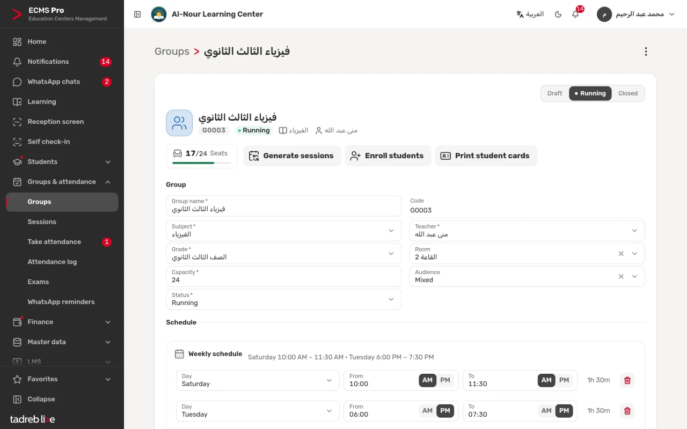This screenshot has width=687, height=429.
Task: Open Home from the sidebar
Action: [x=62, y=42]
